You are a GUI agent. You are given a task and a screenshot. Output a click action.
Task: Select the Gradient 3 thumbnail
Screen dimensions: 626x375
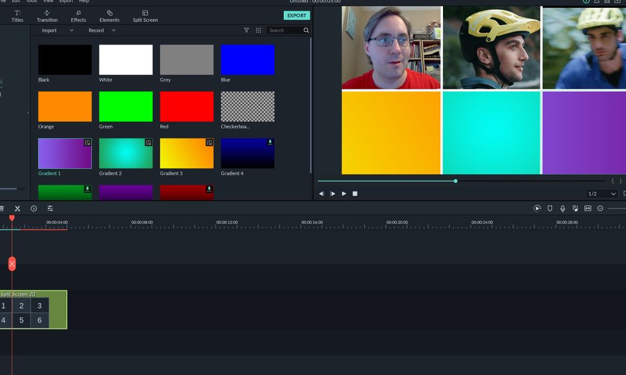[187, 153]
